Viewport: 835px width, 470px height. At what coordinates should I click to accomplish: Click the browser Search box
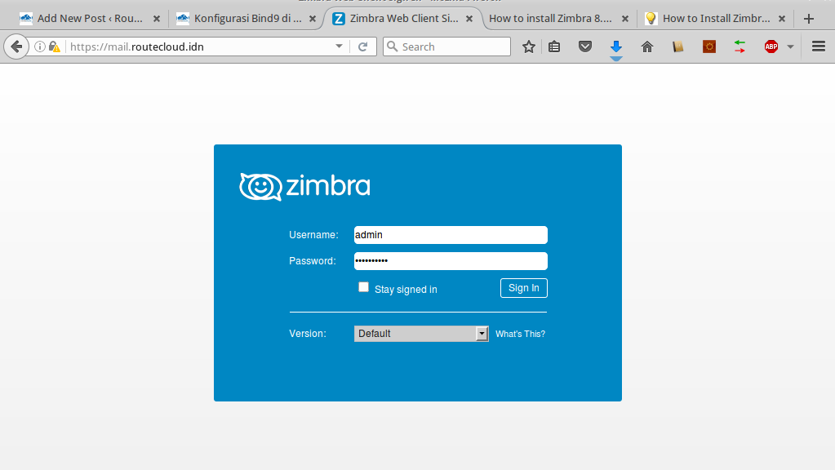point(446,47)
